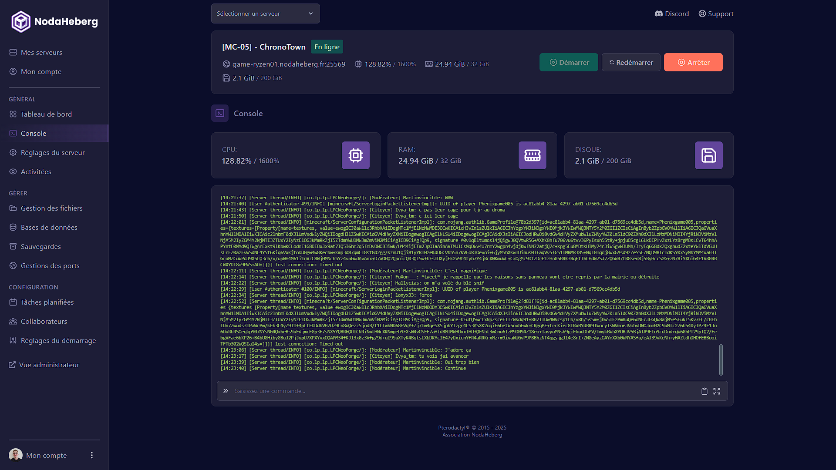
Task: Click the console output scrollbar
Action: (x=721, y=359)
